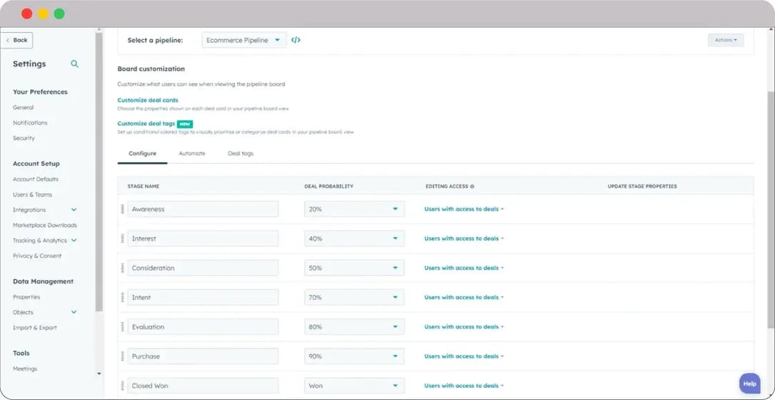The width and height of the screenshot is (775, 400).
Task: Change editing access for Evaluation stage
Action: [x=464, y=327]
